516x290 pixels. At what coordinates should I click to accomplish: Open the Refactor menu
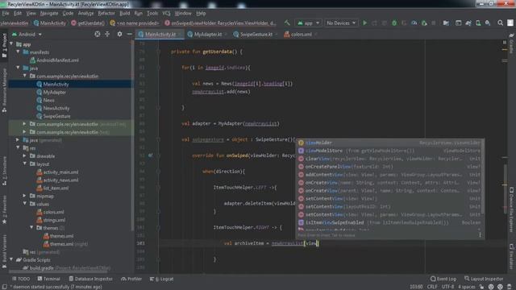click(x=106, y=14)
